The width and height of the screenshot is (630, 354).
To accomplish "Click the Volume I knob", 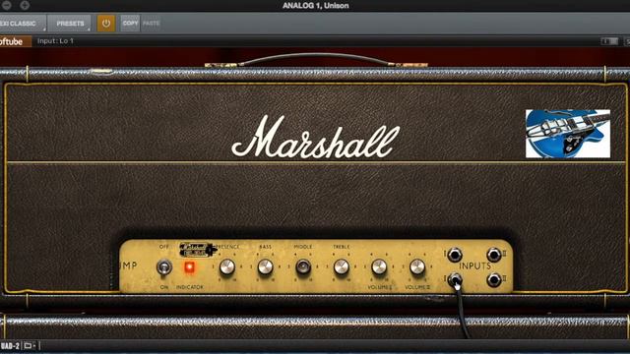I will pos(379,266).
